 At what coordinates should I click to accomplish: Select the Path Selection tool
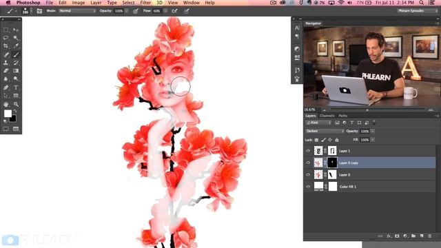(x=6, y=96)
